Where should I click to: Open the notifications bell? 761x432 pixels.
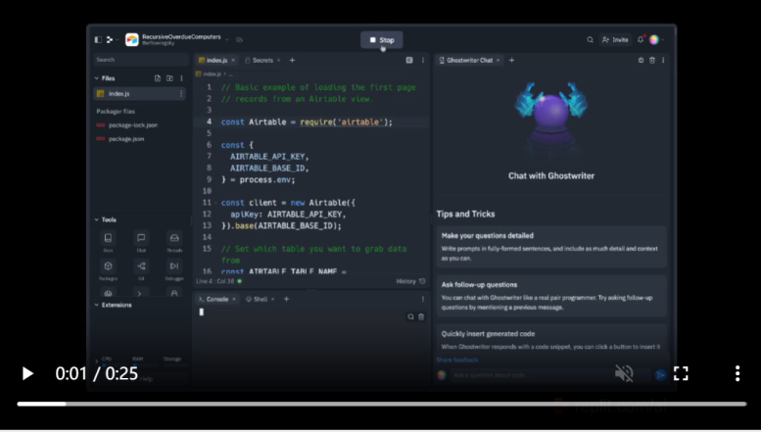coord(641,40)
